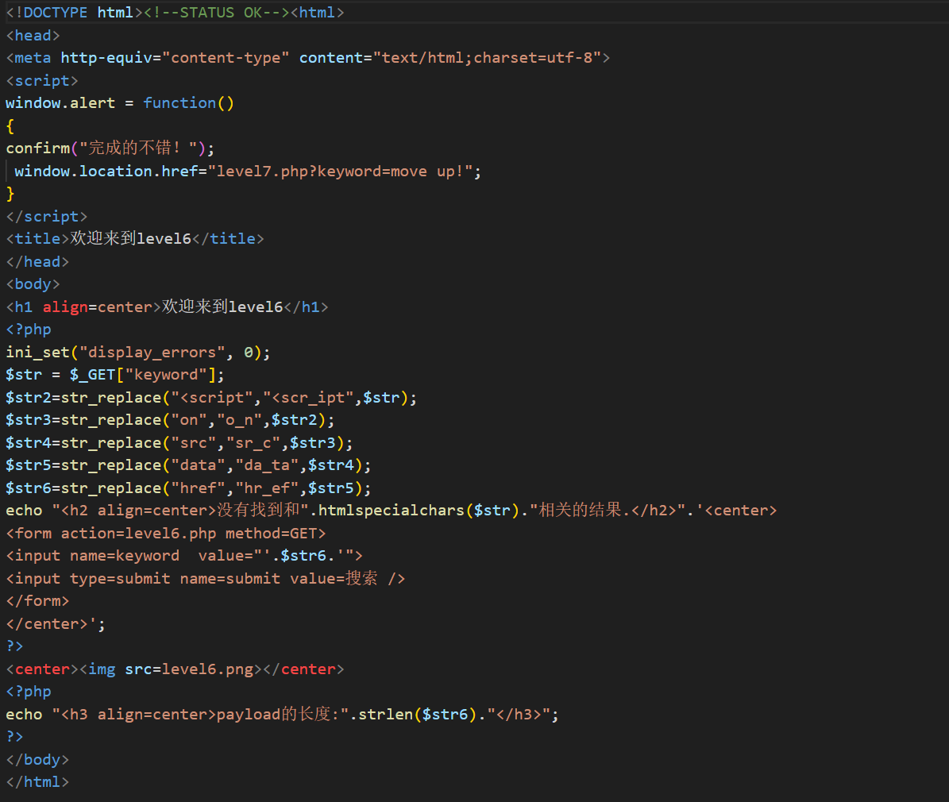Click the STATUS OK comment
The image size is (949, 802).
[217, 13]
